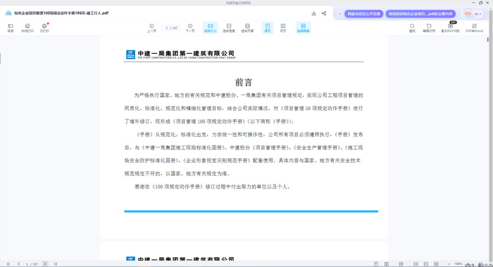
Task: Open 截图识字 screenshot OCR tool
Action: [x=429, y=28]
